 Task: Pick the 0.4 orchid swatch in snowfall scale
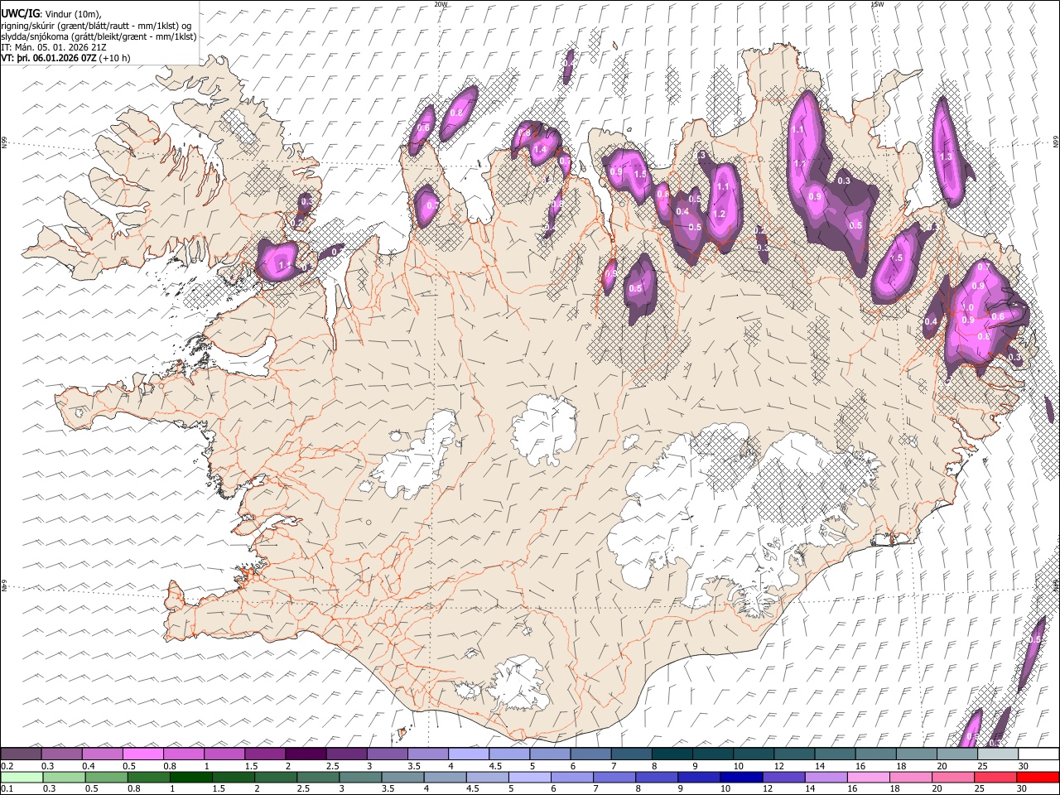coord(103,754)
